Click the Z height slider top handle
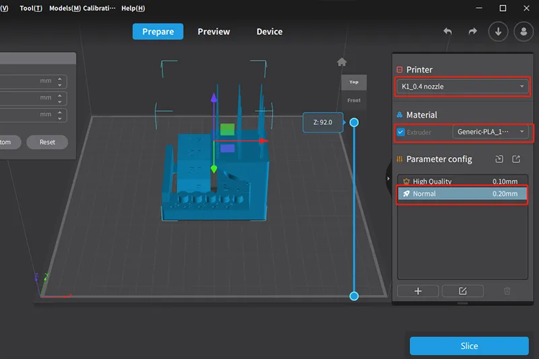Viewport: 539px width, 359px height. (354, 123)
